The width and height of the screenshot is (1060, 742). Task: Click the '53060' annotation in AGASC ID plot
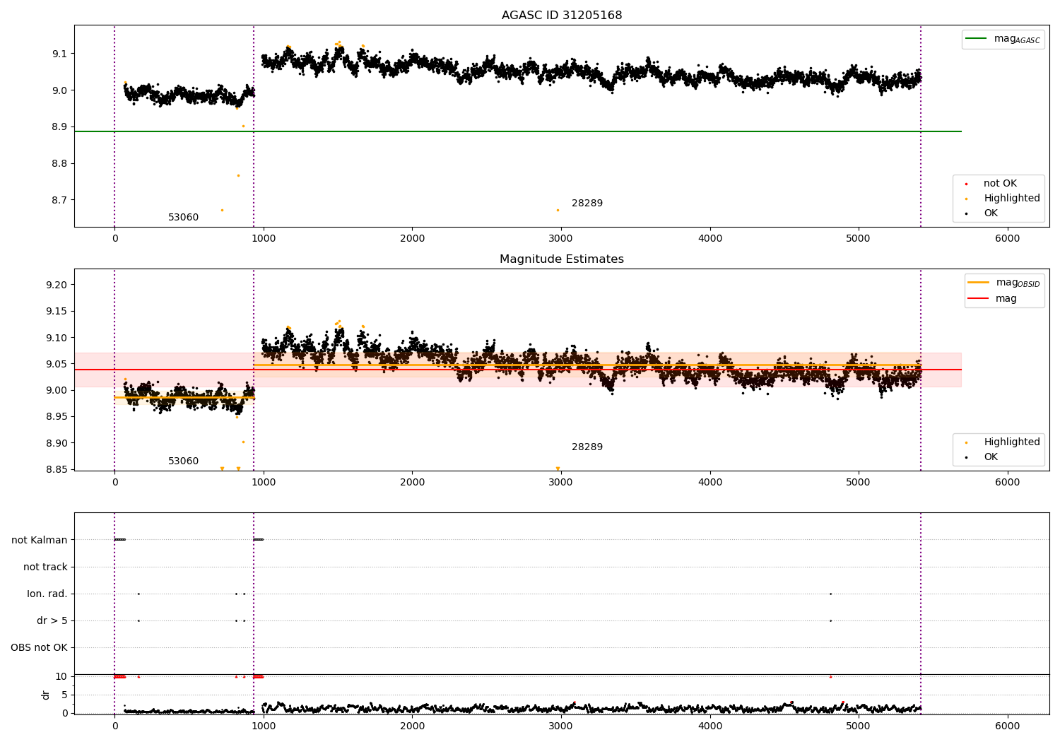click(183, 218)
